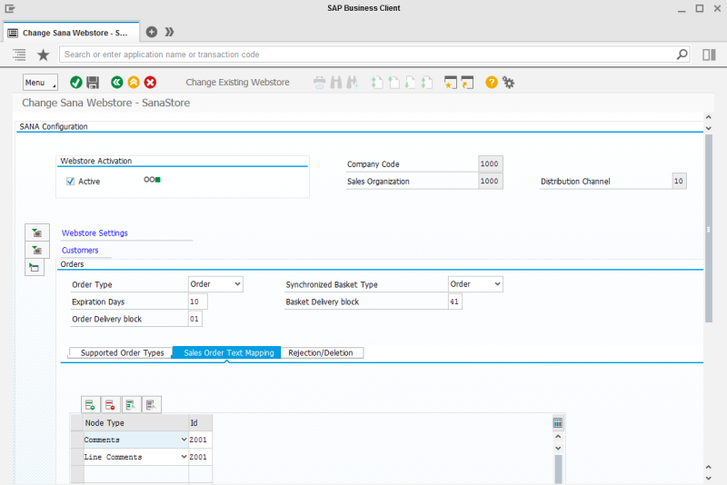Click the Previous Page icon

coord(393,83)
